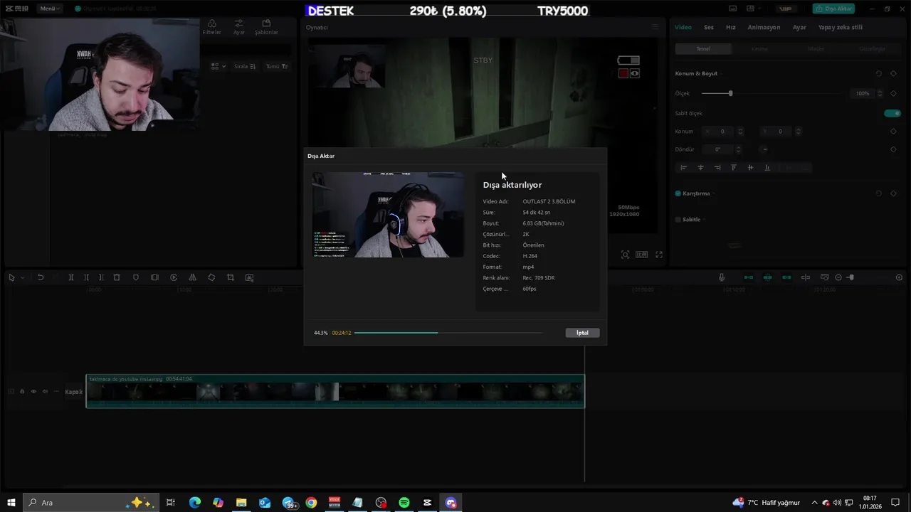Click the align left icon
The image size is (911, 512).
pos(684,168)
